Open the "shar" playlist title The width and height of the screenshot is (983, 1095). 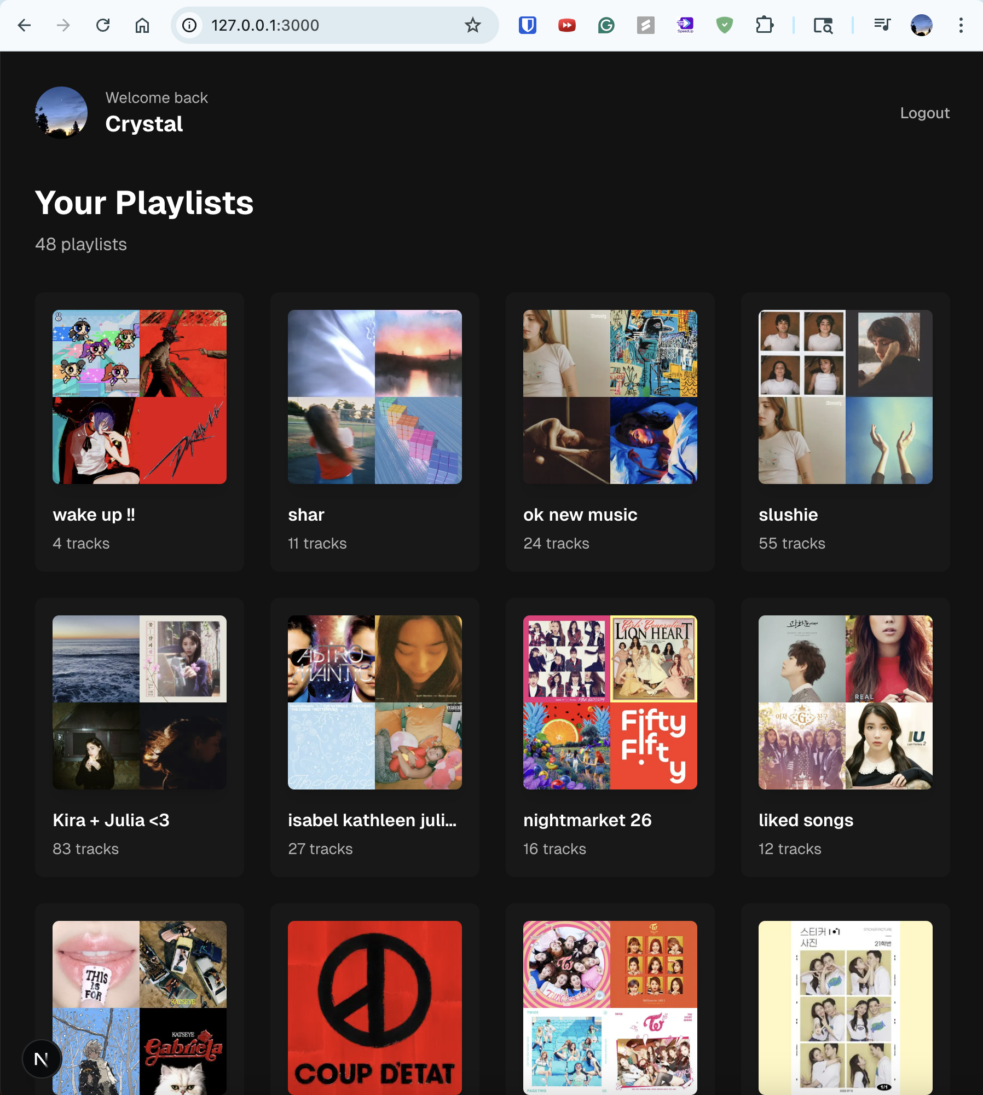[306, 515]
